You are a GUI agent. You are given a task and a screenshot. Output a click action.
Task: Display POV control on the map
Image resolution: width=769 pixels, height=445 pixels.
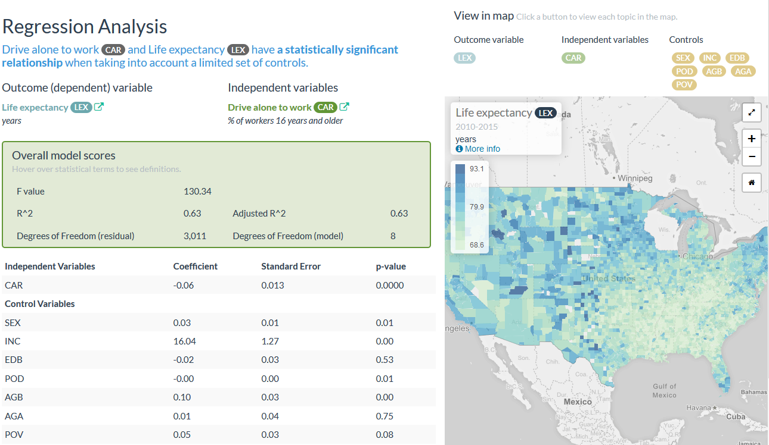tap(684, 84)
